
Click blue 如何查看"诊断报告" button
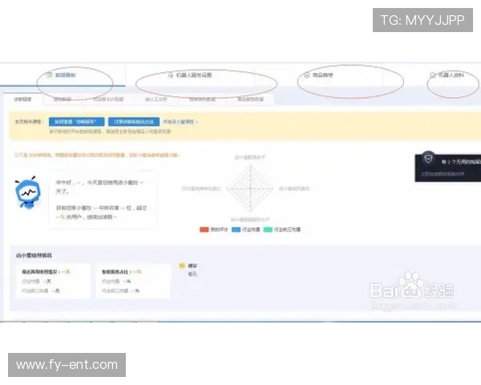coord(77,122)
